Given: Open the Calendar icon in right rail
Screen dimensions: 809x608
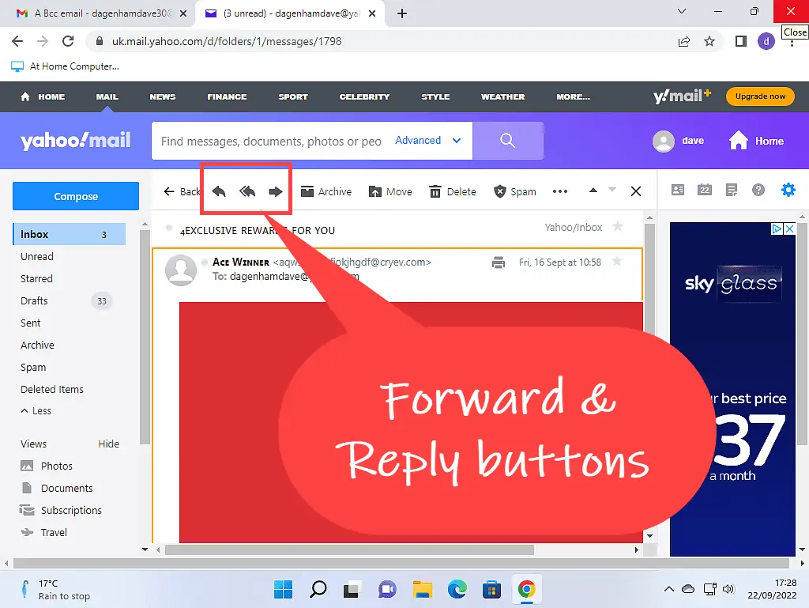Looking at the screenshot, I should (704, 190).
